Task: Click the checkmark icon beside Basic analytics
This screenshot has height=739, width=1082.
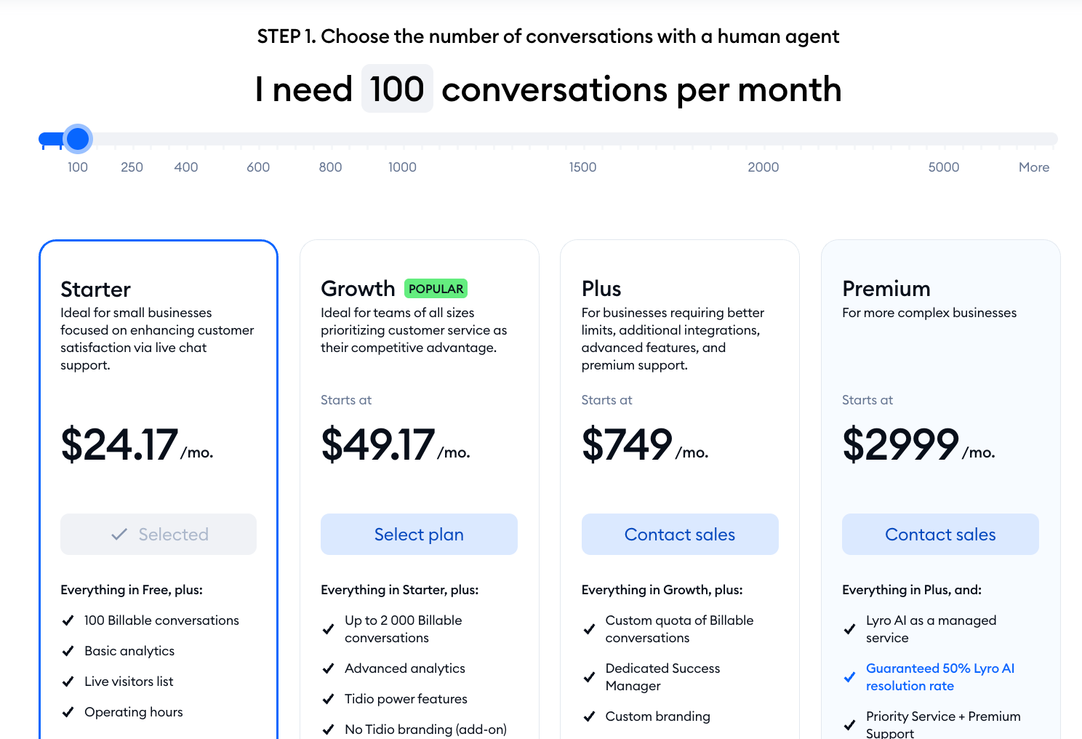Action: [x=68, y=651]
